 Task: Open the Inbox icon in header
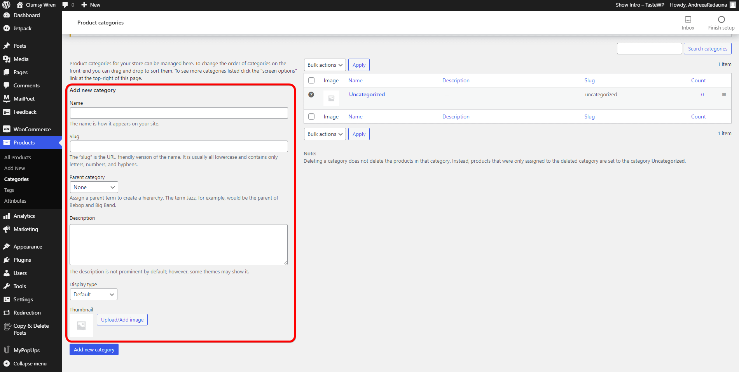[x=688, y=19]
